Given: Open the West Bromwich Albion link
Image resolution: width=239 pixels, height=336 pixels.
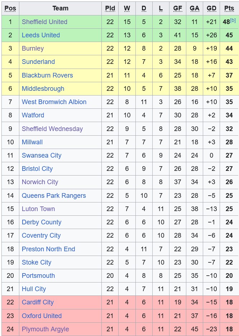Looking at the screenshot, I should pyautogui.click(x=54, y=102).
